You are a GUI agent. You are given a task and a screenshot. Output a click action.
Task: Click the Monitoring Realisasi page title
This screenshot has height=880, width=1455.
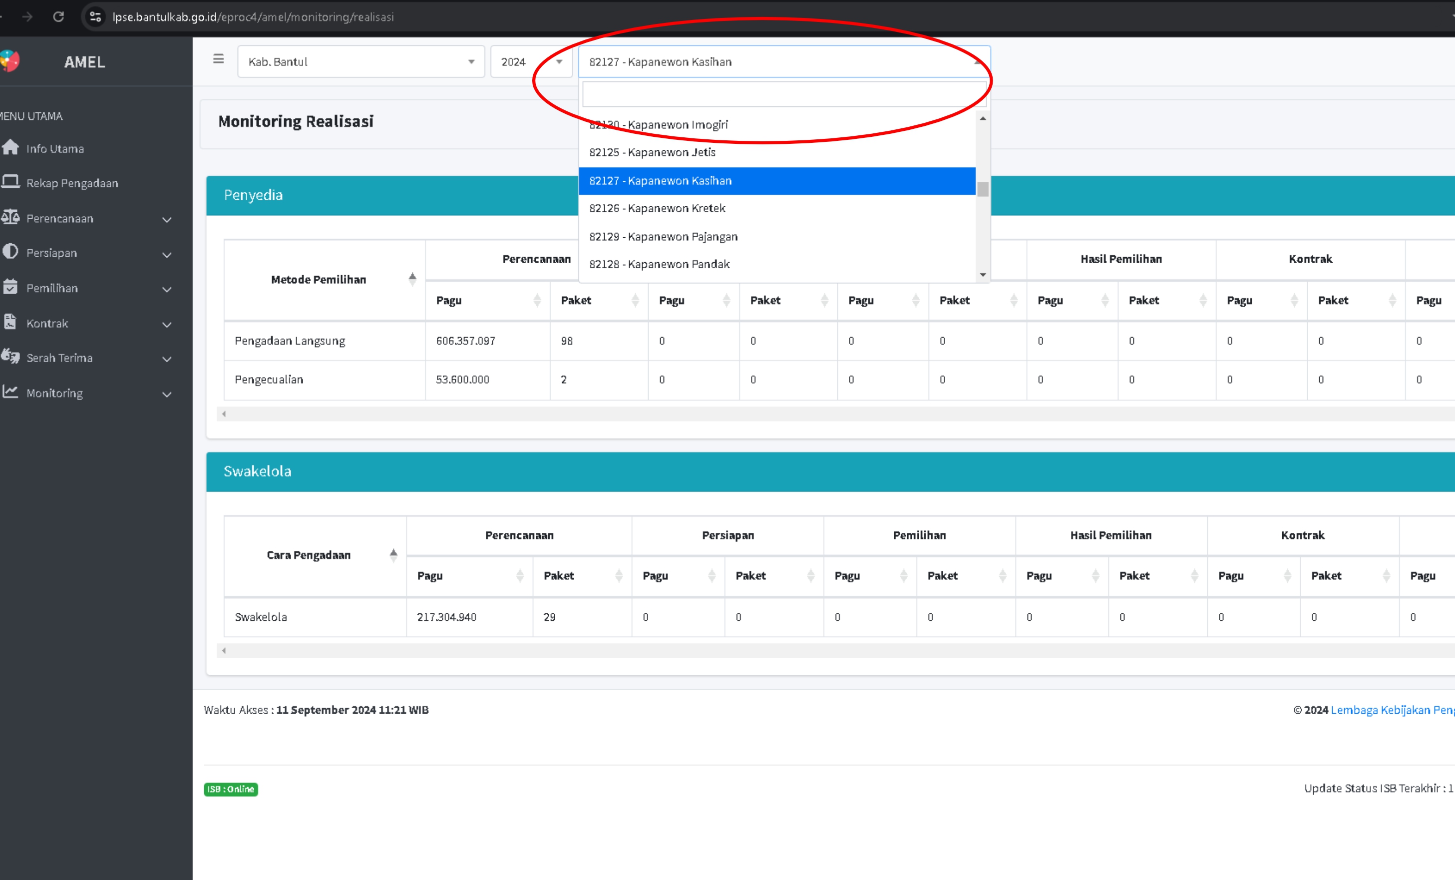point(296,121)
